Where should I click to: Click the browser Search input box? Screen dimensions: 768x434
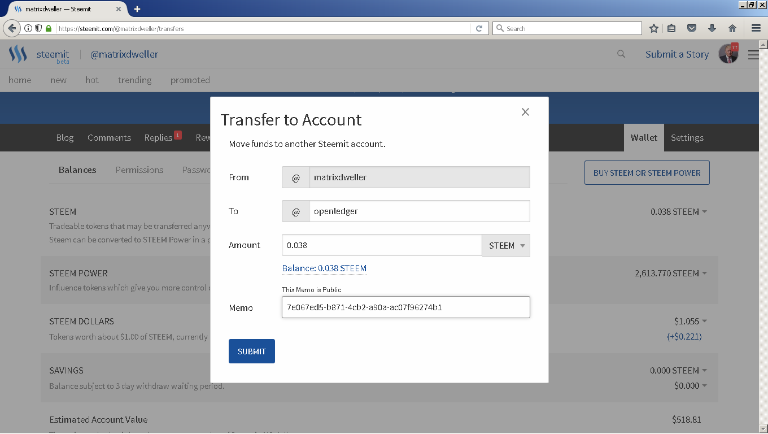pyautogui.click(x=567, y=28)
